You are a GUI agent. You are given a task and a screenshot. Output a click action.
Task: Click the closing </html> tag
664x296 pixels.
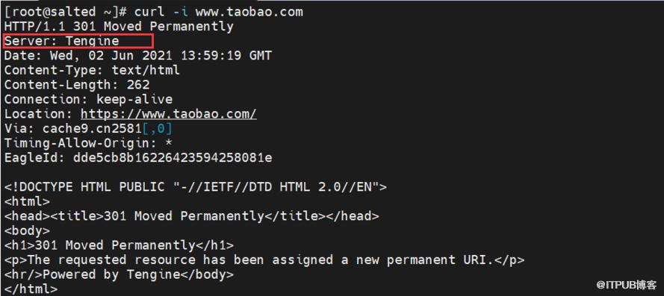[x=31, y=289]
